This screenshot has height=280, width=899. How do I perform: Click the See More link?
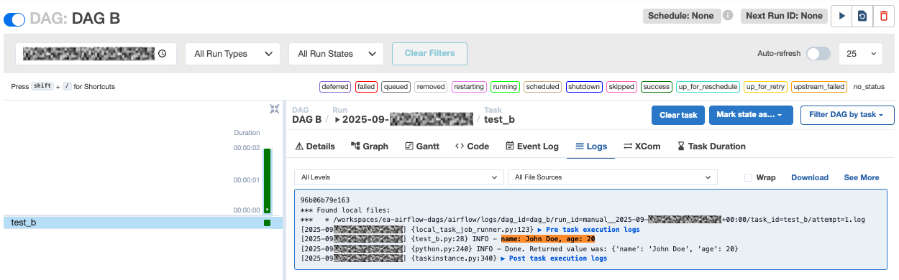pos(862,177)
